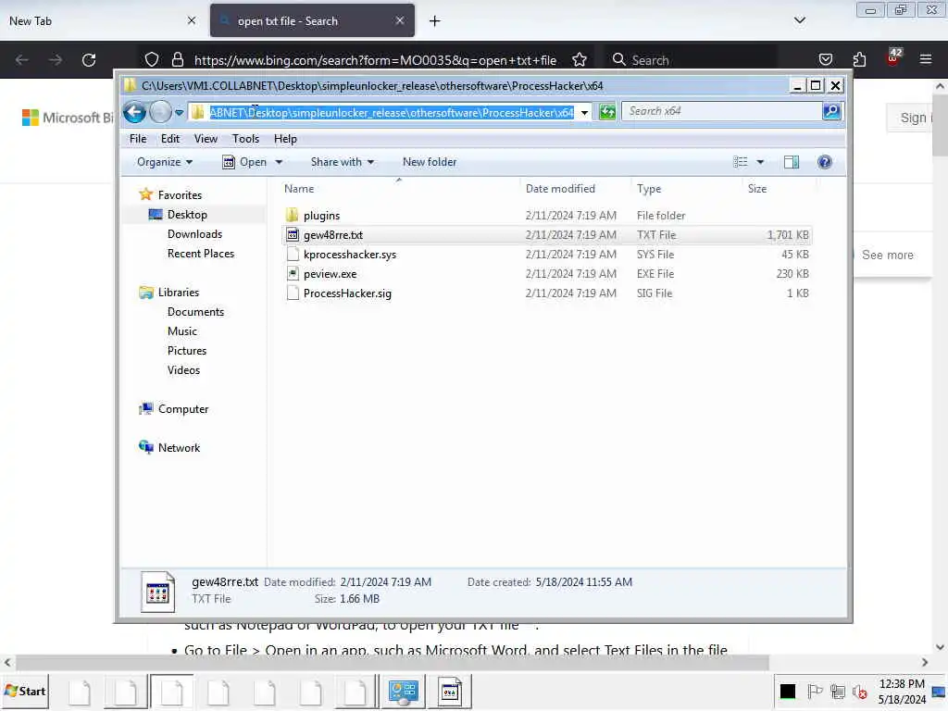This screenshot has height=711, width=948.
Task: Select Recent Places in the navigation pane
Action: pyautogui.click(x=201, y=254)
